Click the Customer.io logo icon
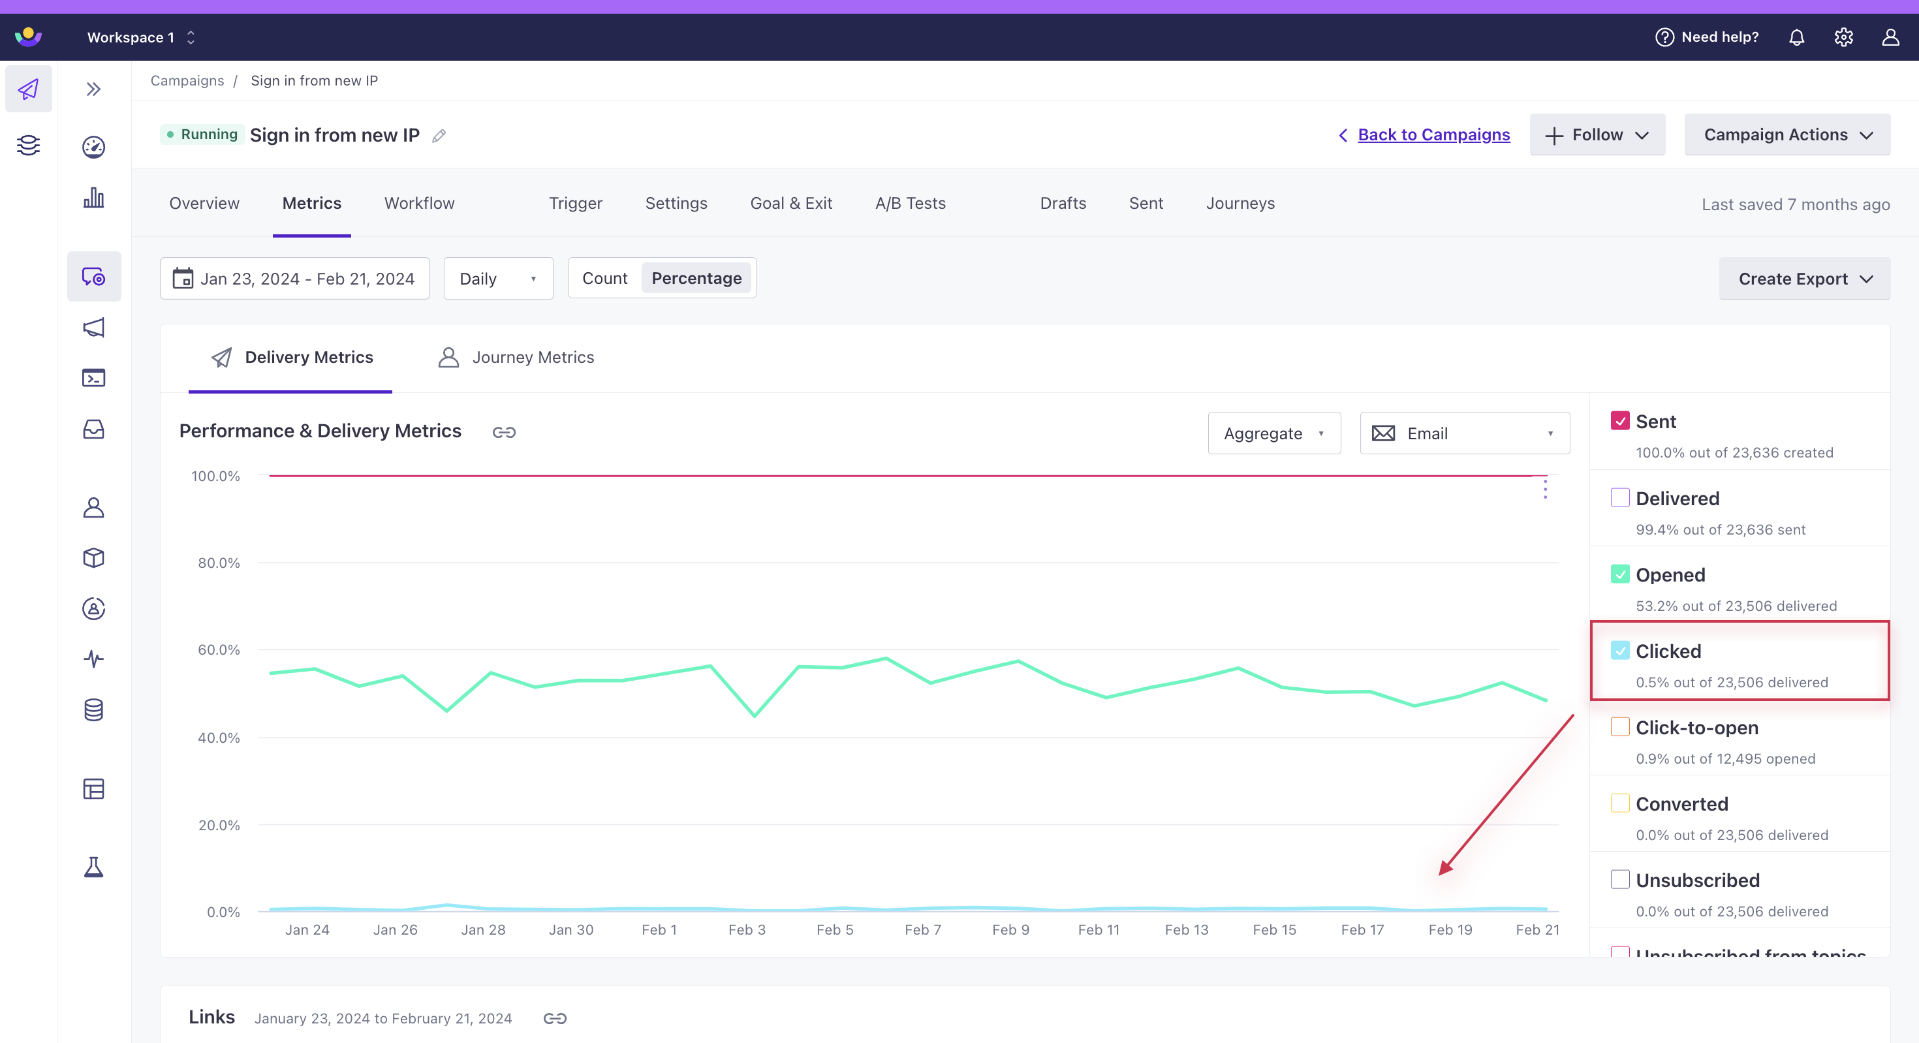This screenshot has height=1043, width=1919. point(28,37)
